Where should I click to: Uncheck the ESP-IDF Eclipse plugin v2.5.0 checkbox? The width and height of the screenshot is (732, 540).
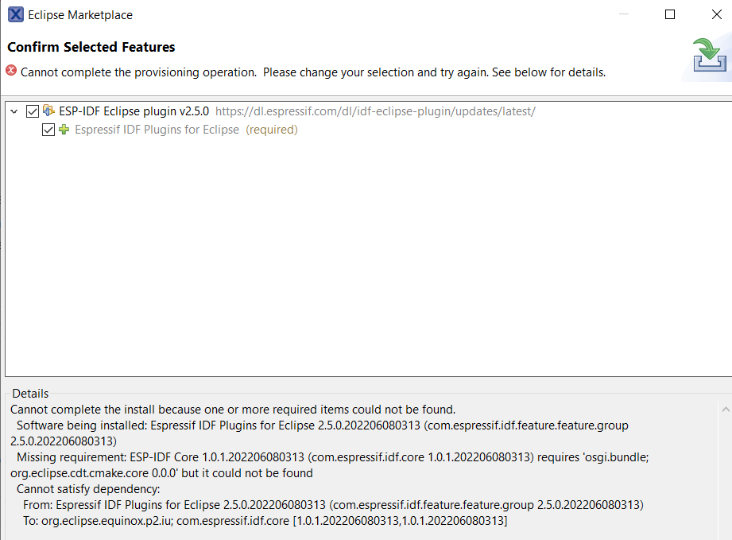[x=32, y=111]
